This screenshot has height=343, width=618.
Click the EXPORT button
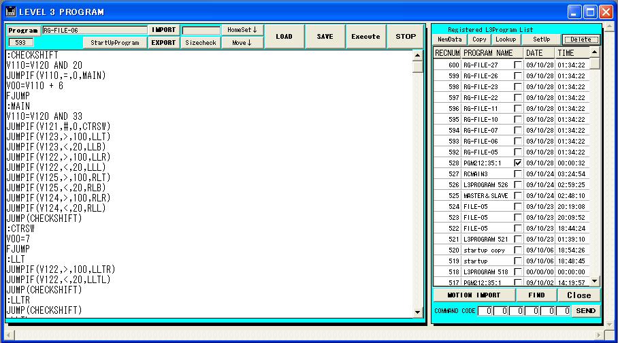click(x=163, y=43)
